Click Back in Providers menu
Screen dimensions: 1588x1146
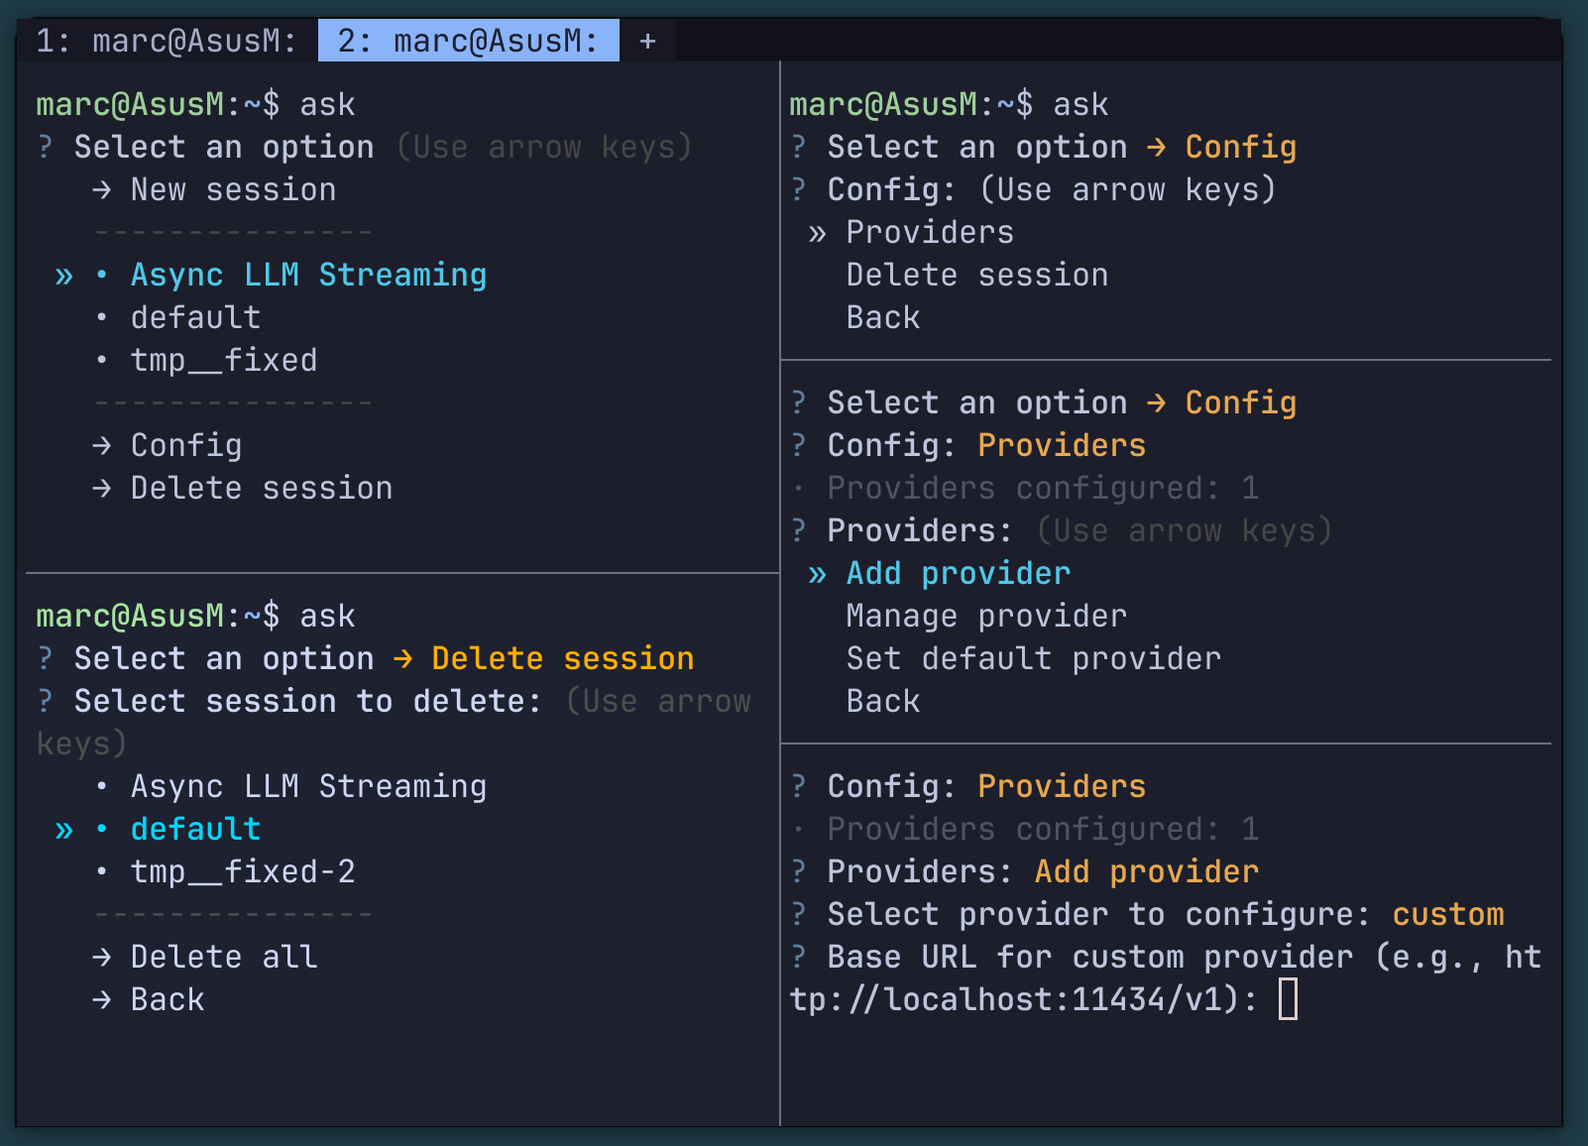point(882,701)
